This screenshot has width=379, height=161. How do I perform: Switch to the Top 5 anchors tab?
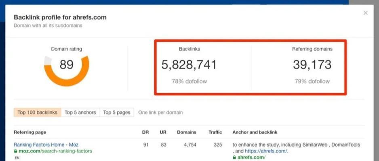click(80, 112)
